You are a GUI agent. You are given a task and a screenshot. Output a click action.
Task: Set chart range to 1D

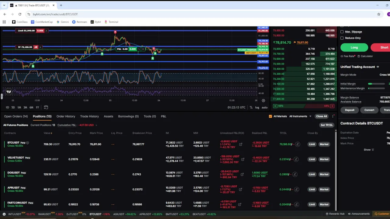pyautogui.click(x=7, y=107)
